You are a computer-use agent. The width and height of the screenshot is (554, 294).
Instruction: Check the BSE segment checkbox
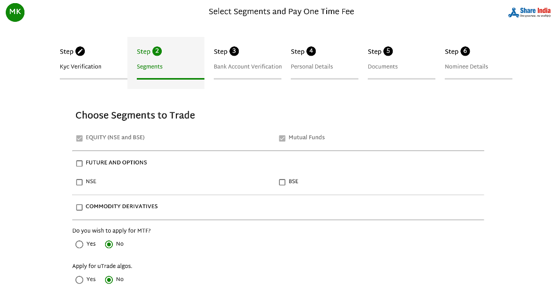(x=282, y=182)
